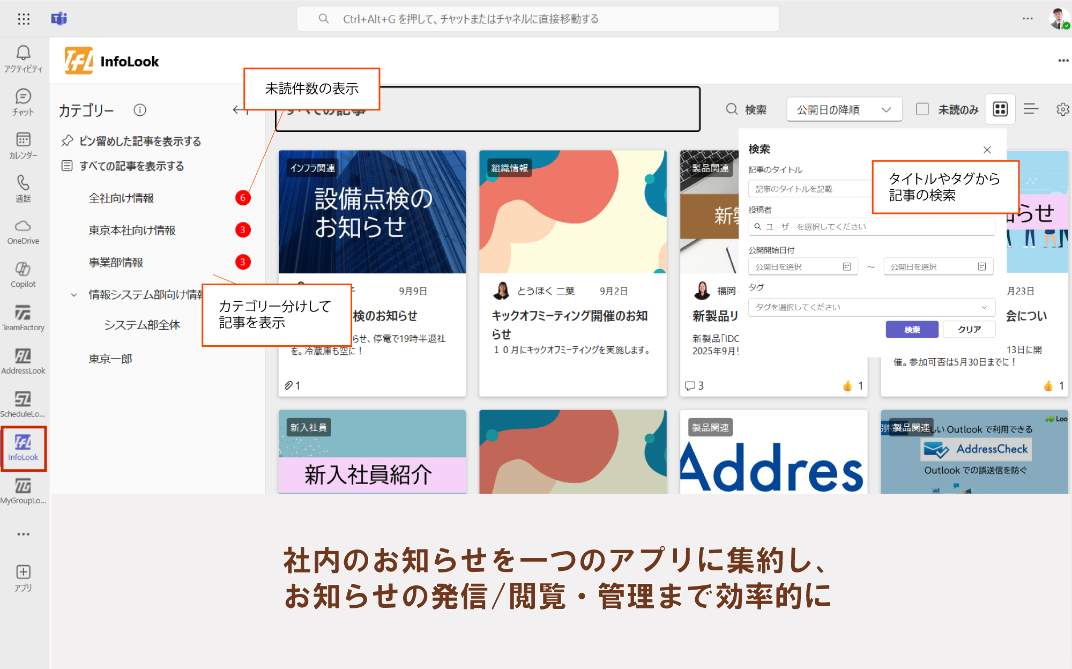
Task: Switch to list view icon
Action: pyautogui.click(x=1031, y=109)
